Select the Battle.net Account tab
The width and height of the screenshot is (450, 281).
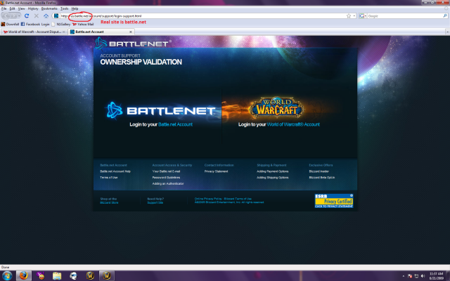pos(99,32)
